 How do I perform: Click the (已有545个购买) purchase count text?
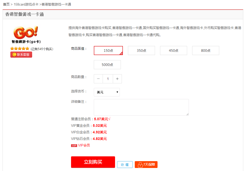coord(42,49)
